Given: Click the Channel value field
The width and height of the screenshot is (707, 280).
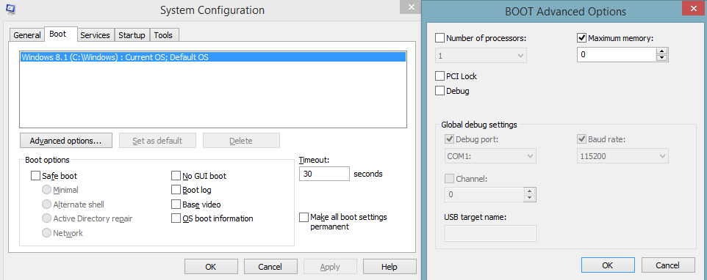Looking at the screenshot, I should click(485, 194).
